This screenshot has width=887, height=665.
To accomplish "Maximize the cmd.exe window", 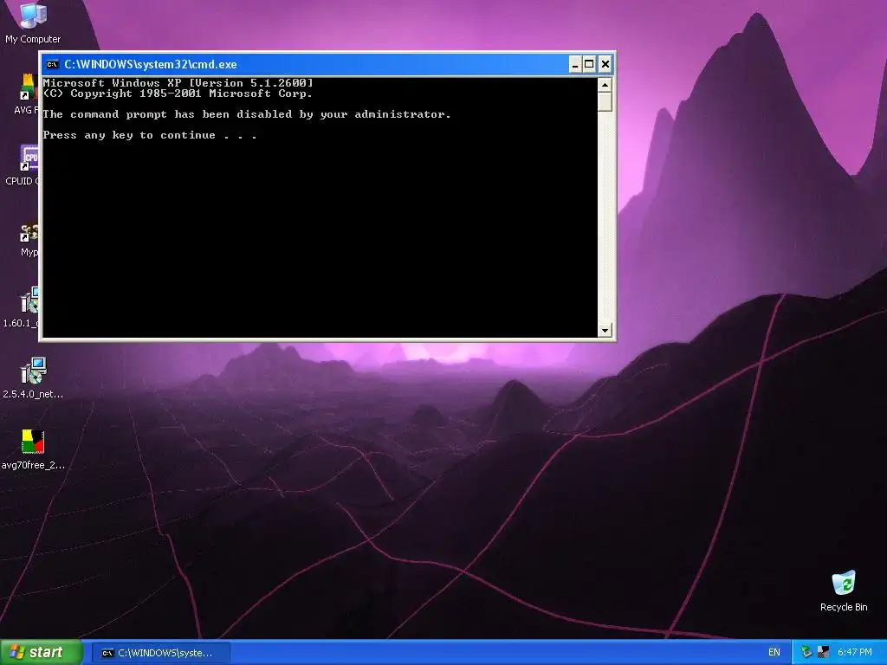I will [x=589, y=64].
